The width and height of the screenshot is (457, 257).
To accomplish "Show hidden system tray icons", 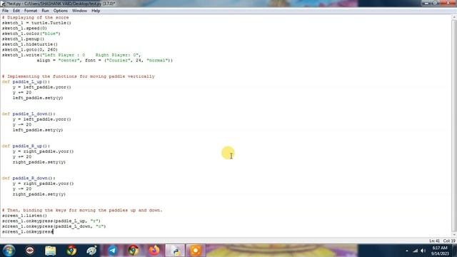I will 407,251.
